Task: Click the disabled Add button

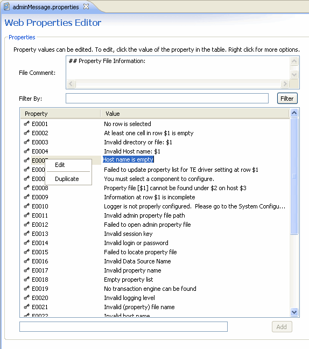Action: coord(282,327)
